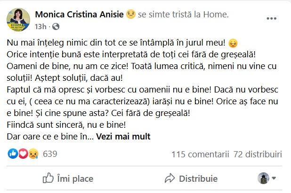
Task: Open the 115 comentarii list
Action: (200, 154)
